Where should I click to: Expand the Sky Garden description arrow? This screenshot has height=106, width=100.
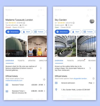(x=90, y=68)
